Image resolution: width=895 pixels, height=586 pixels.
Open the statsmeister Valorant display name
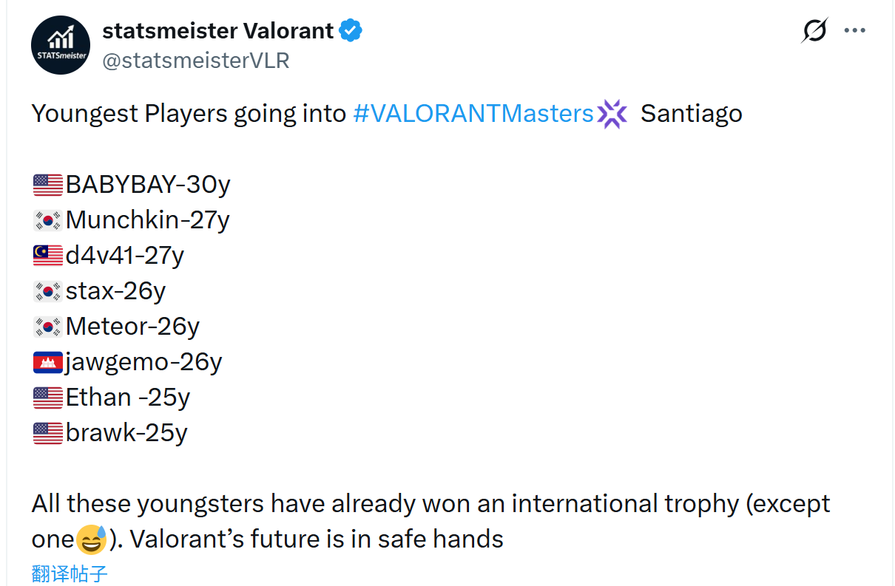(217, 30)
